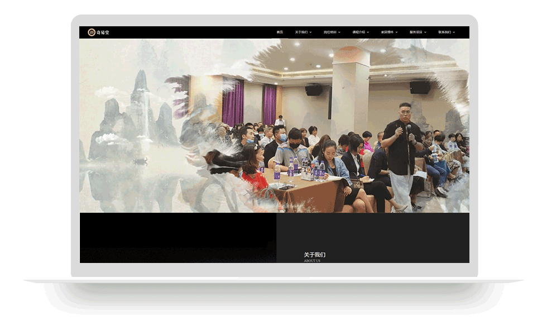
Task: Expand the chevron beside the menu item between 课程介绍 and 服务项目
Action: click(396, 32)
